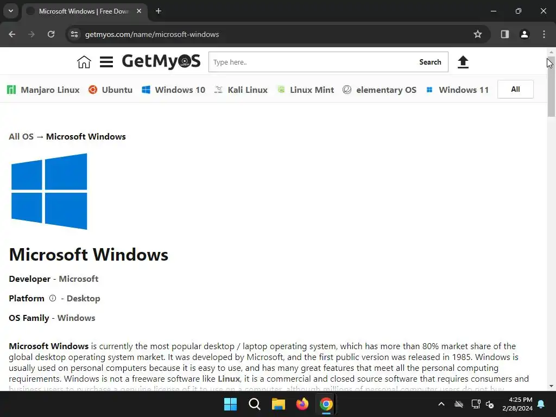Click the Search button

430,62
